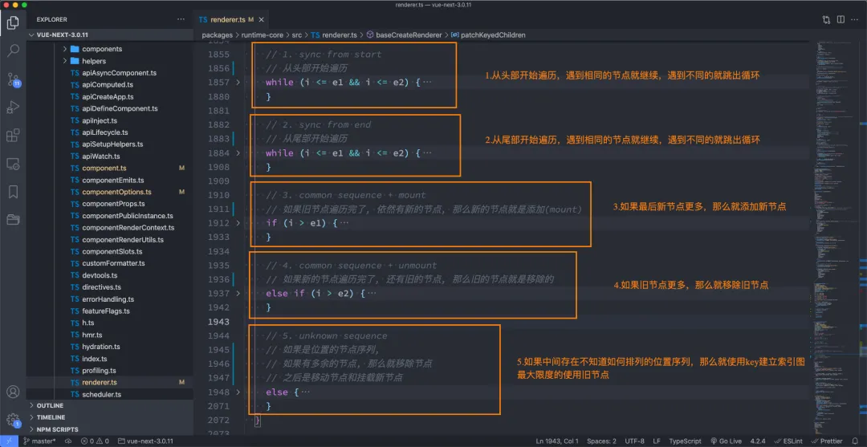Open the Manage gear icon
Viewport: 867px width, 447px height.
coord(13,420)
